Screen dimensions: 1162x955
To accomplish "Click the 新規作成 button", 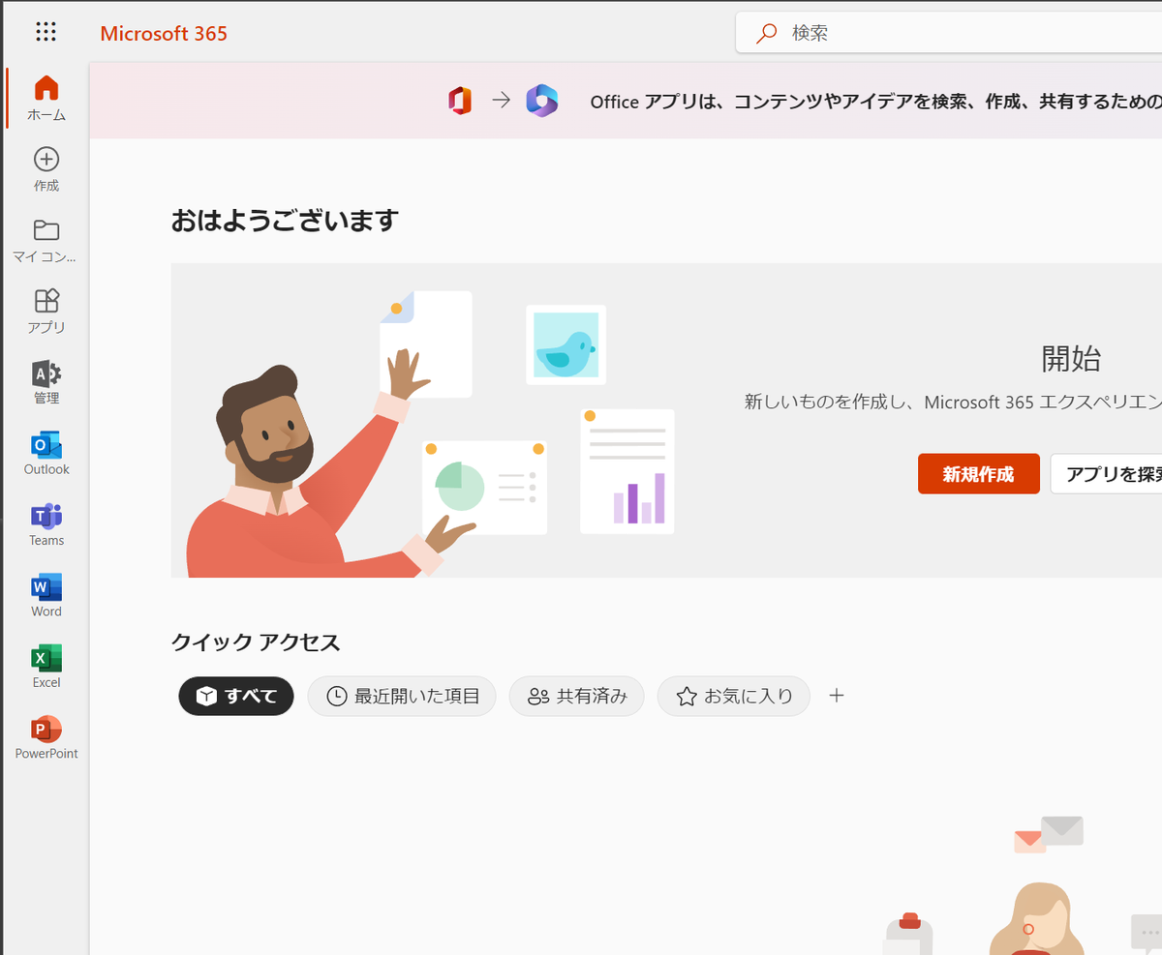I will pyautogui.click(x=979, y=474).
